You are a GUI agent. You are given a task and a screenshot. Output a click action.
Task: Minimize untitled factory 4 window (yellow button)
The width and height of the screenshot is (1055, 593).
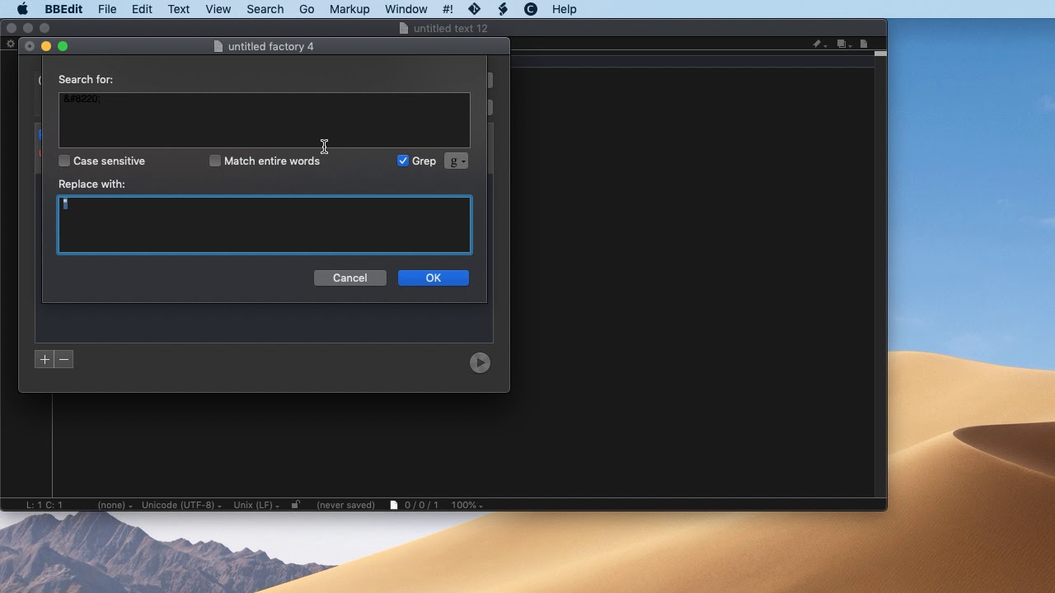pos(46,46)
